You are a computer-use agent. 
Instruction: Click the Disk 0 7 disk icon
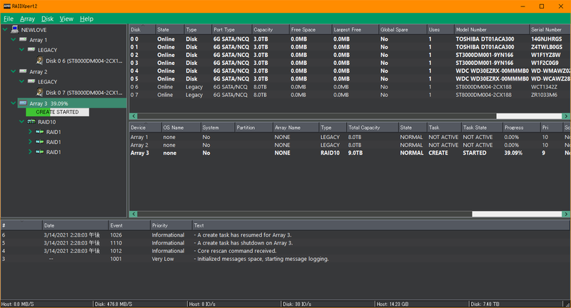click(40, 92)
